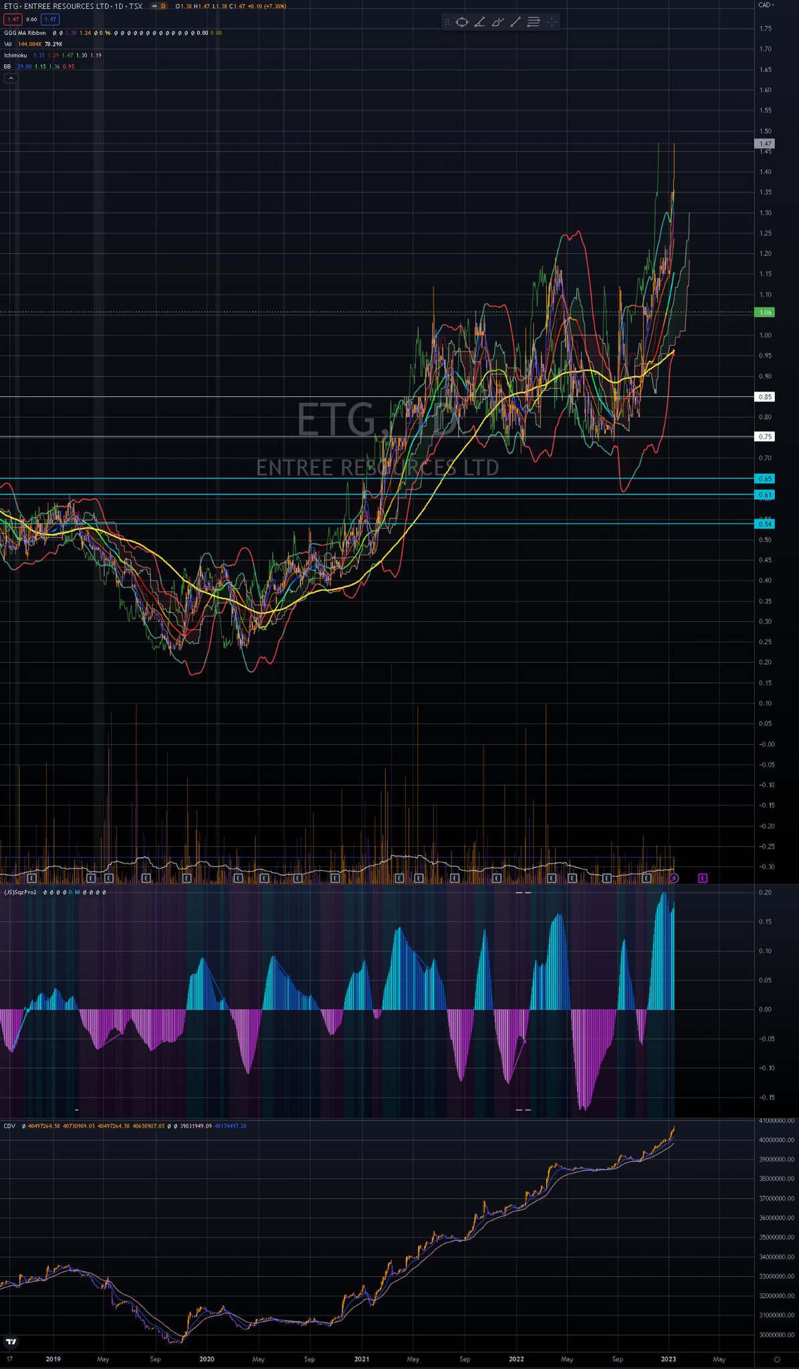Click the cyan 0.61 horizontal line label

(x=765, y=495)
